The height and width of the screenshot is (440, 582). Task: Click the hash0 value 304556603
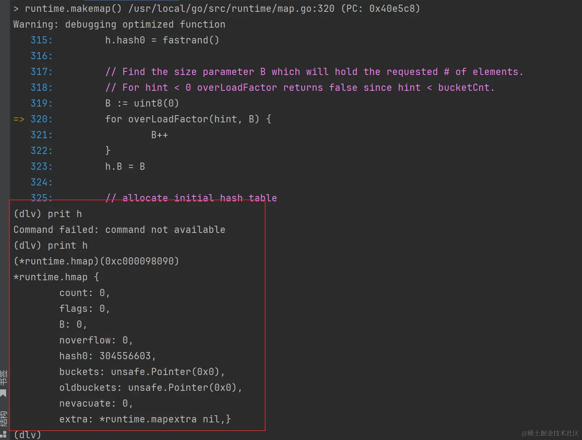point(125,356)
